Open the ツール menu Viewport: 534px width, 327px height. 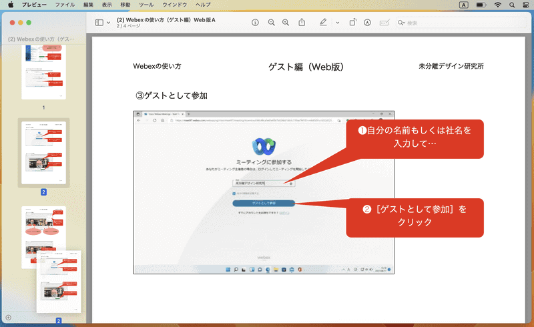146,5
